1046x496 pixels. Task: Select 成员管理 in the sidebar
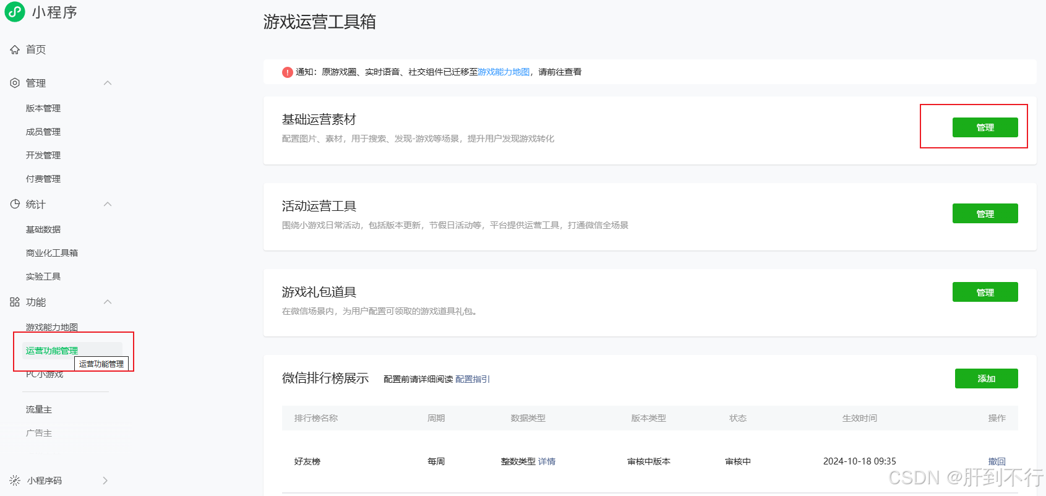43,132
